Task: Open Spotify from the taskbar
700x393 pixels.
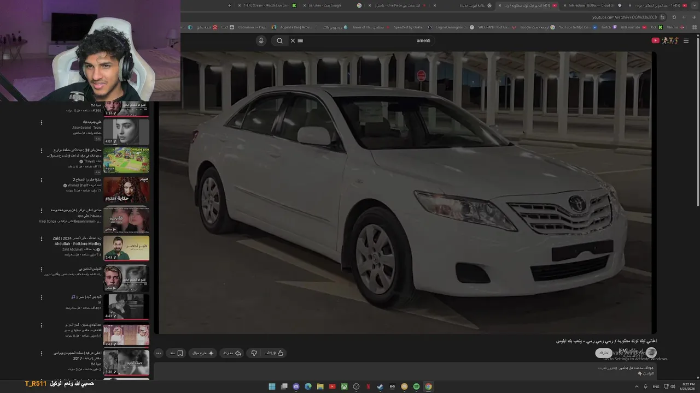Action: point(416,386)
